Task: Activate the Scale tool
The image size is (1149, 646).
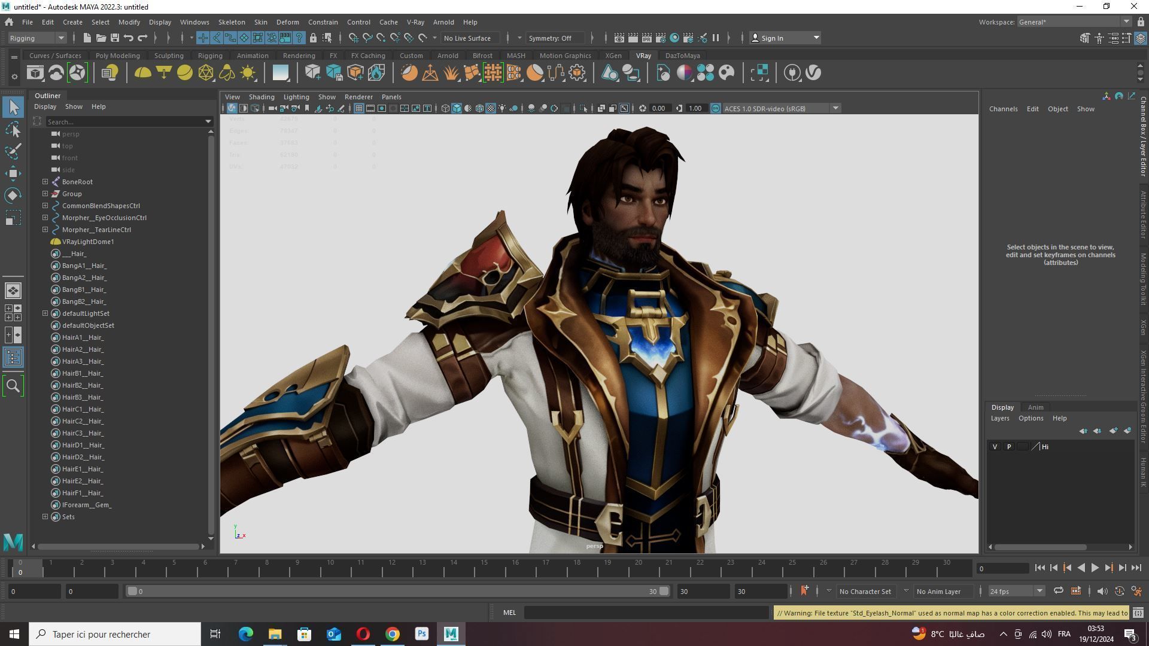Action: (13, 218)
